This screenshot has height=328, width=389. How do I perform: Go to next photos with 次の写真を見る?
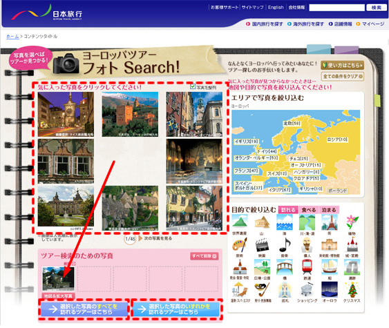(x=155, y=238)
